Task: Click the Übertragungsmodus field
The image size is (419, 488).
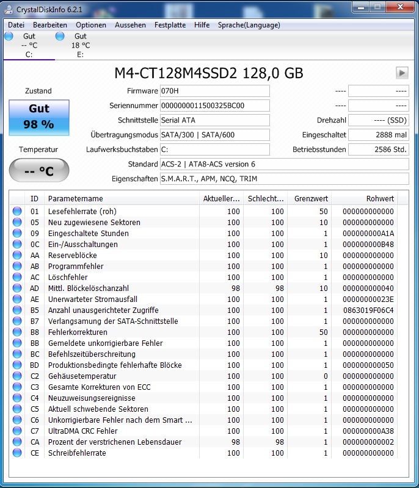Action: tap(214, 135)
